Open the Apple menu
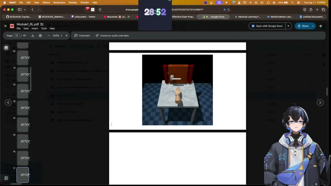The width and height of the screenshot is (331, 186). tap(4, 3)
